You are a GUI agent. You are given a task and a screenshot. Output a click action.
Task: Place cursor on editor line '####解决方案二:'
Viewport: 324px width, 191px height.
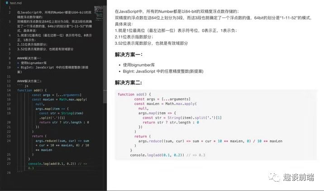29,81
